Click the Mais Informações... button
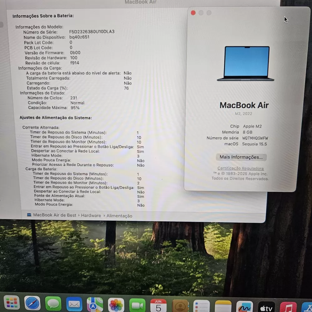This screenshot has height=312, width=312. [241, 157]
